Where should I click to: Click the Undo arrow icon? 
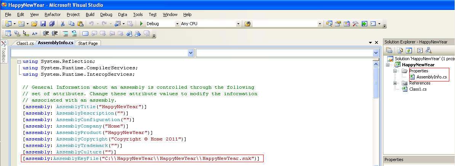(91, 24)
